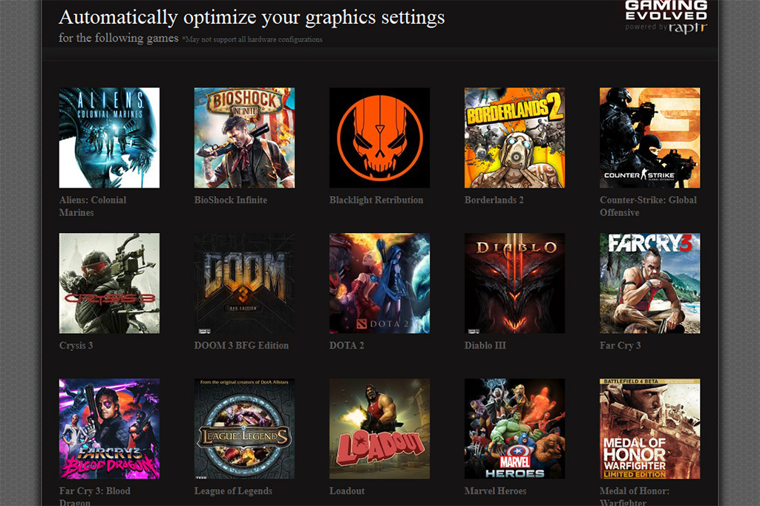Click the 'Marvel Heroes' title text
This screenshot has height=506, width=760.
coord(495,490)
